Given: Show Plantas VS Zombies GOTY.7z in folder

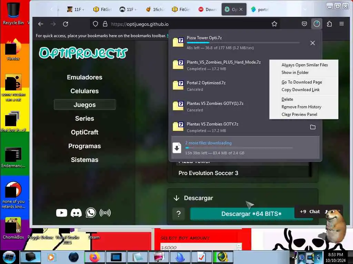Looking at the screenshot, I should (x=313, y=127).
